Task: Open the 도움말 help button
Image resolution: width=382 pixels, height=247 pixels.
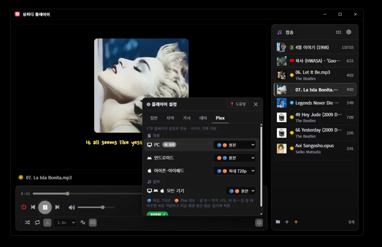Action: (x=238, y=104)
